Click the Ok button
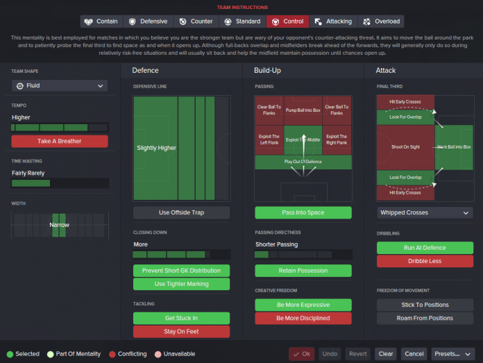483x363 pixels. (x=302, y=354)
